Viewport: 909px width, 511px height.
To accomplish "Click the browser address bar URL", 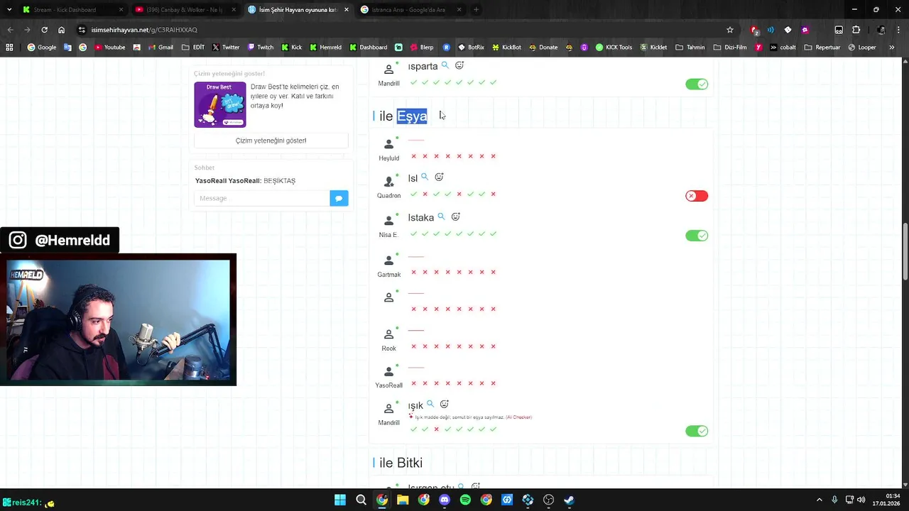I will (x=144, y=30).
